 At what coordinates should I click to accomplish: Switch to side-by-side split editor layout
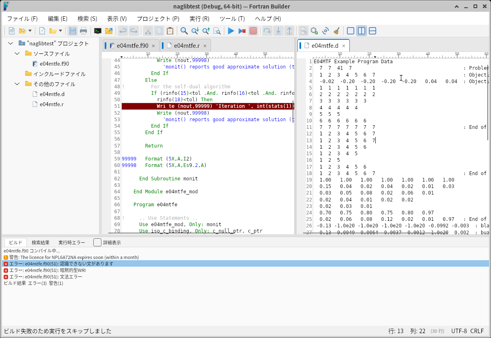(x=362, y=31)
